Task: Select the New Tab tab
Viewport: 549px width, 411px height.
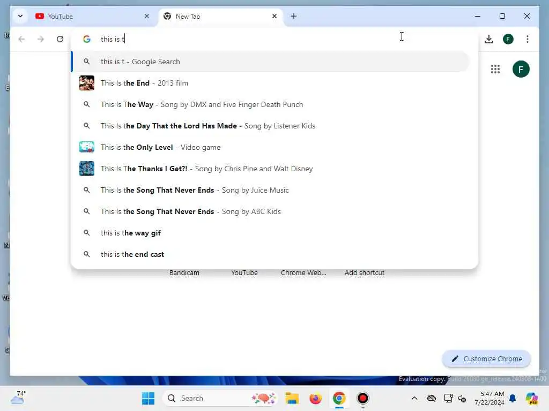Action: (220, 17)
